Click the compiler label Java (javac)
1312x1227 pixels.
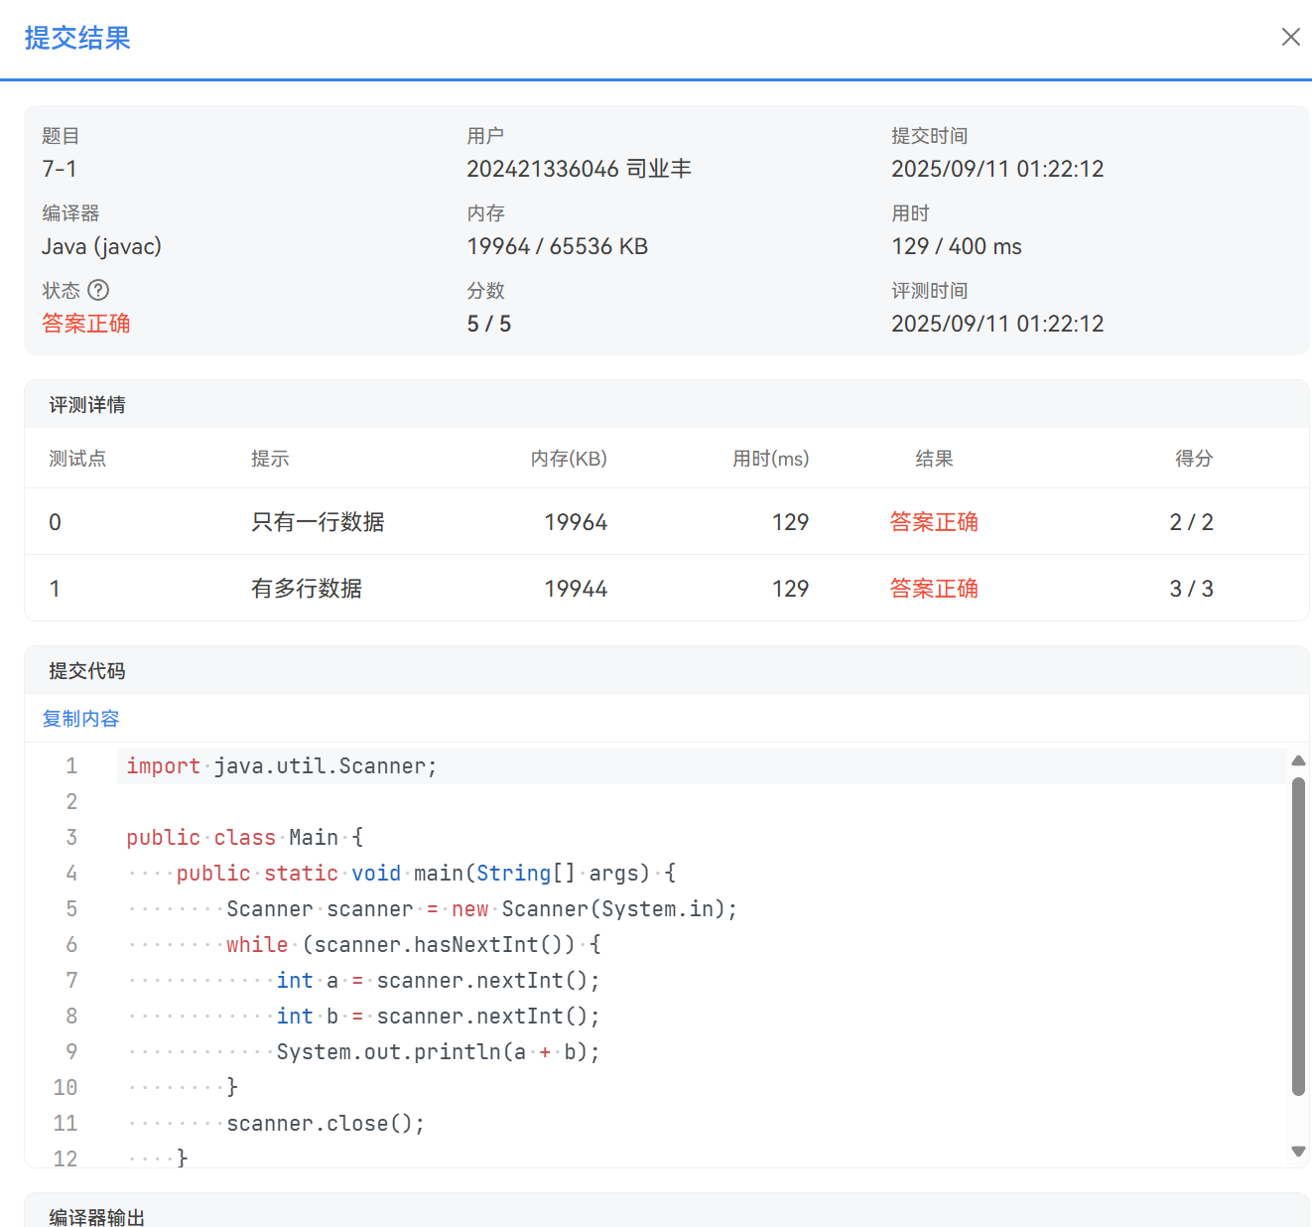(x=101, y=246)
